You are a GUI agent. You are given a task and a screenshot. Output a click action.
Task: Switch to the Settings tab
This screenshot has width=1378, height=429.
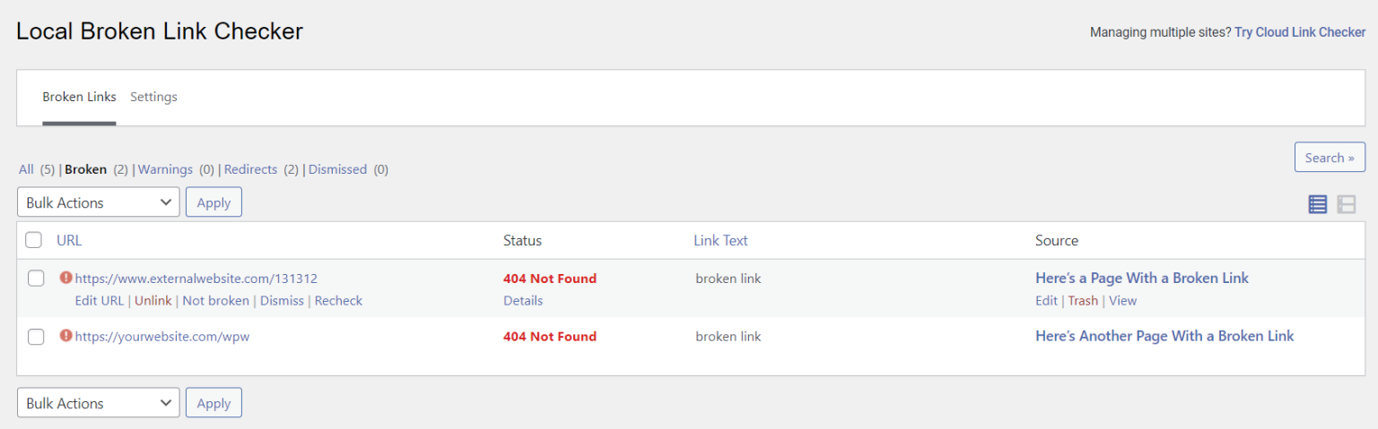153,97
